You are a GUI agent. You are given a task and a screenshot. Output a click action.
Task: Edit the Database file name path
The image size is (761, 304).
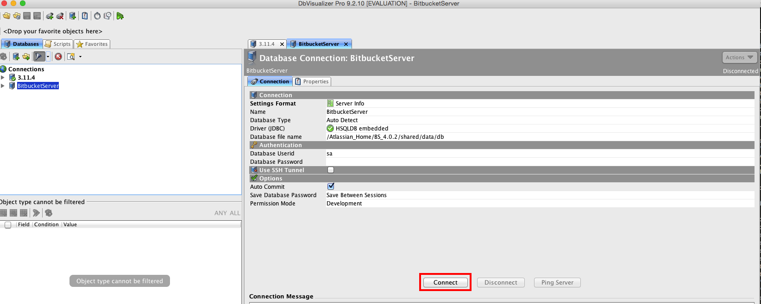click(x=540, y=136)
